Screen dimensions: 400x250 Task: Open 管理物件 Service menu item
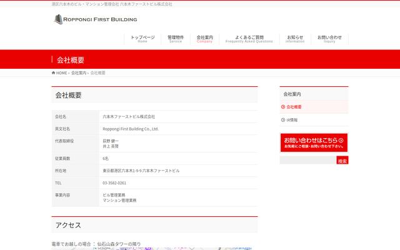176,39
